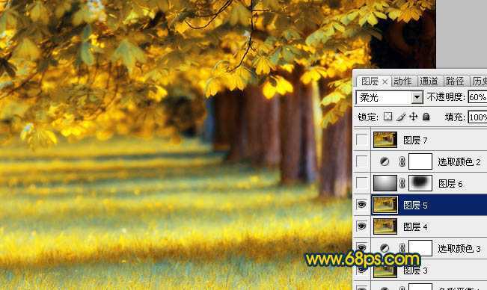
Task: Hide layer 图层 4 via eye icon
Action: (361, 226)
